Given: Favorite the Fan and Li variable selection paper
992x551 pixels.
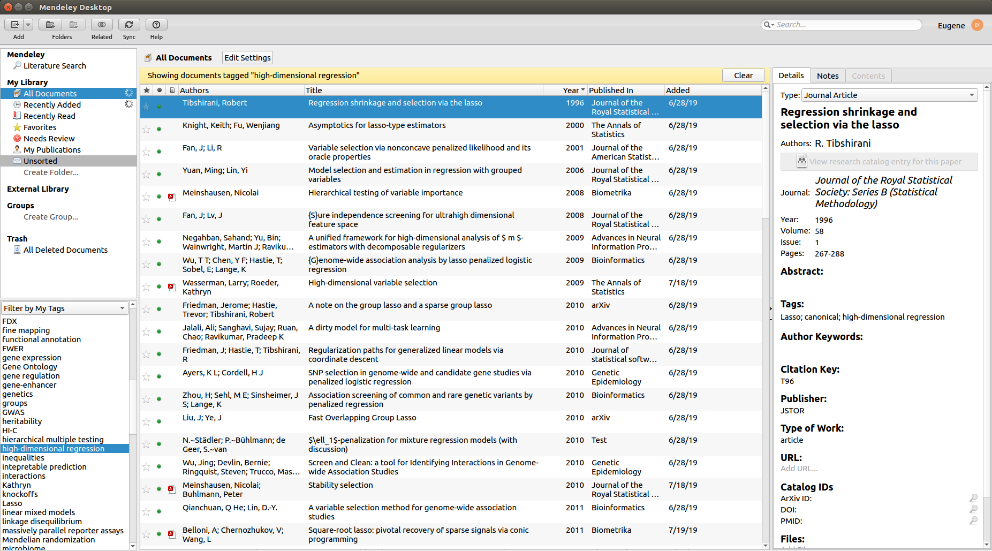Looking at the screenshot, I should pyautogui.click(x=146, y=152).
